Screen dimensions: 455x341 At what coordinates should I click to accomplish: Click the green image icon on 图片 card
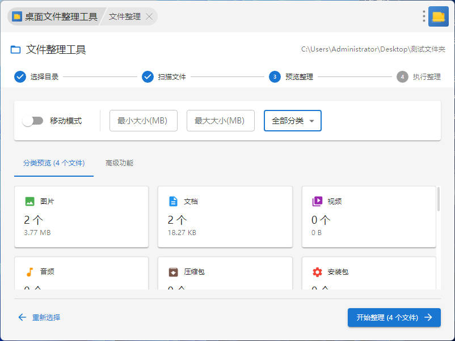point(30,201)
